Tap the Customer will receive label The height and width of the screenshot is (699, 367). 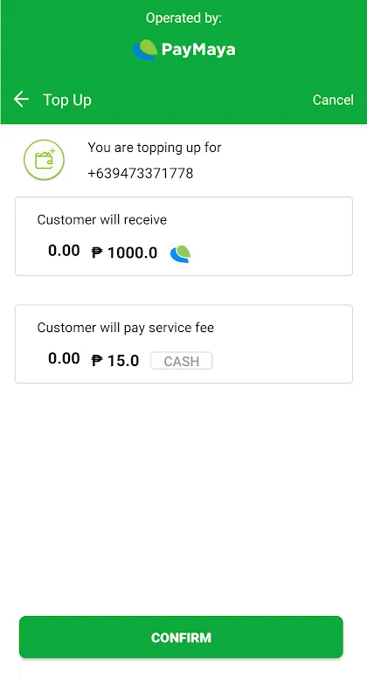[102, 220]
